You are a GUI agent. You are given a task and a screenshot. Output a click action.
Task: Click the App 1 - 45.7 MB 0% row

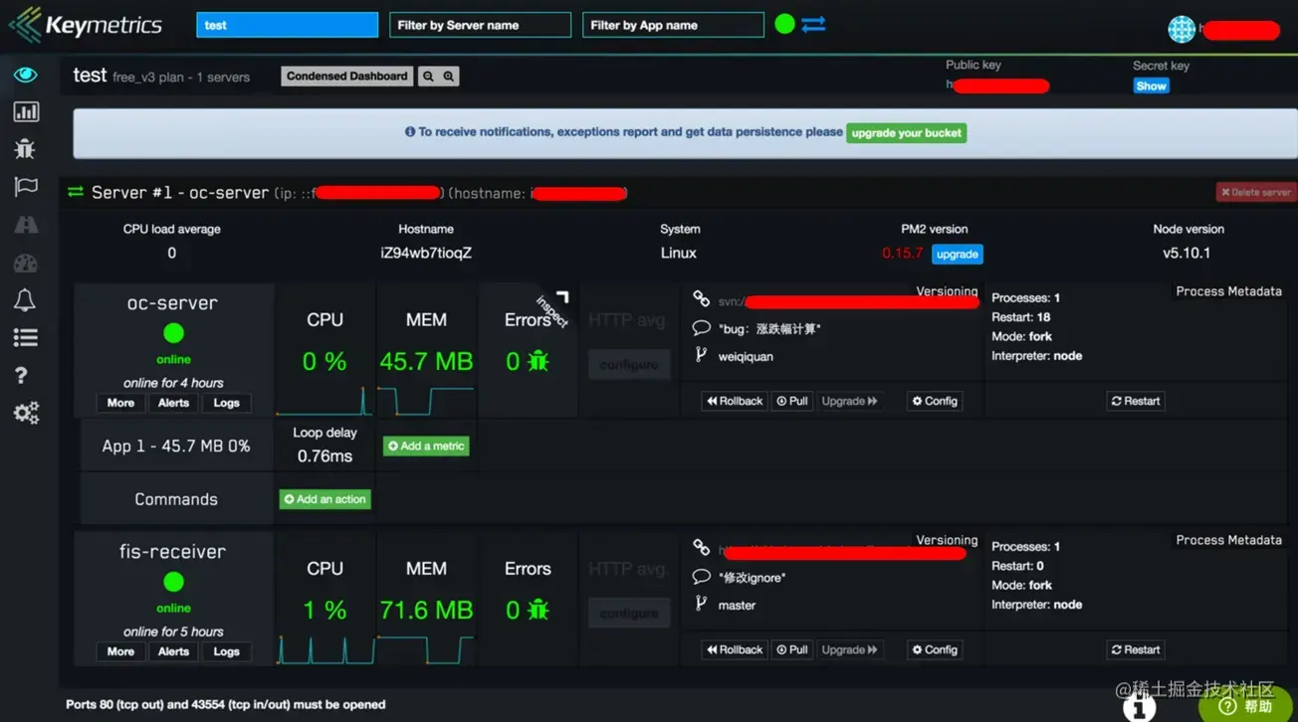point(176,446)
